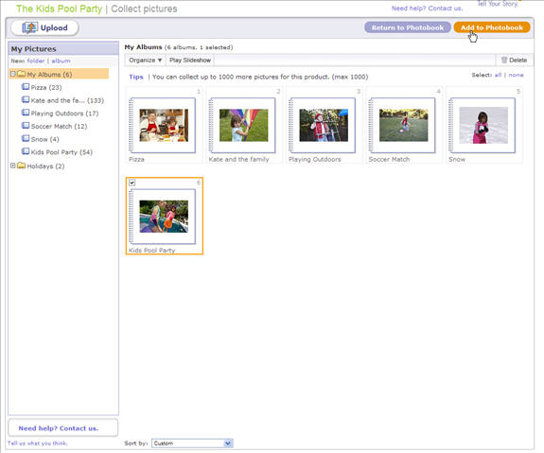Click the Upload button
The image size is (544, 453).
pos(44,27)
